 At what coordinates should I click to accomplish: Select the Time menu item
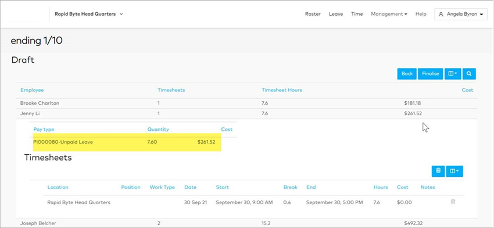tap(357, 14)
